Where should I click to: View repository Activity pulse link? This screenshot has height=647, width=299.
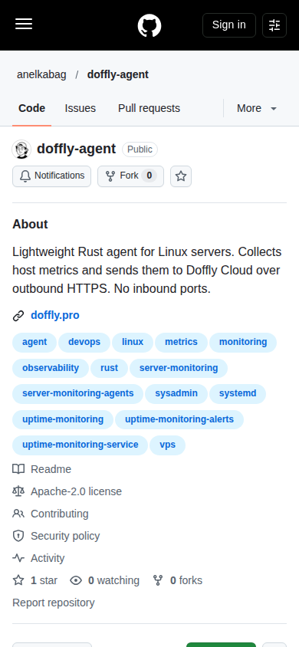(38, 558)
